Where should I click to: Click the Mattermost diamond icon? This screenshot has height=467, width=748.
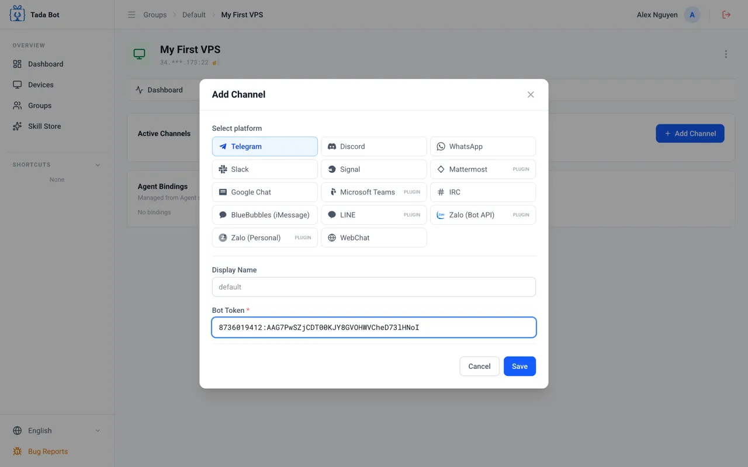tap(441, 169)
